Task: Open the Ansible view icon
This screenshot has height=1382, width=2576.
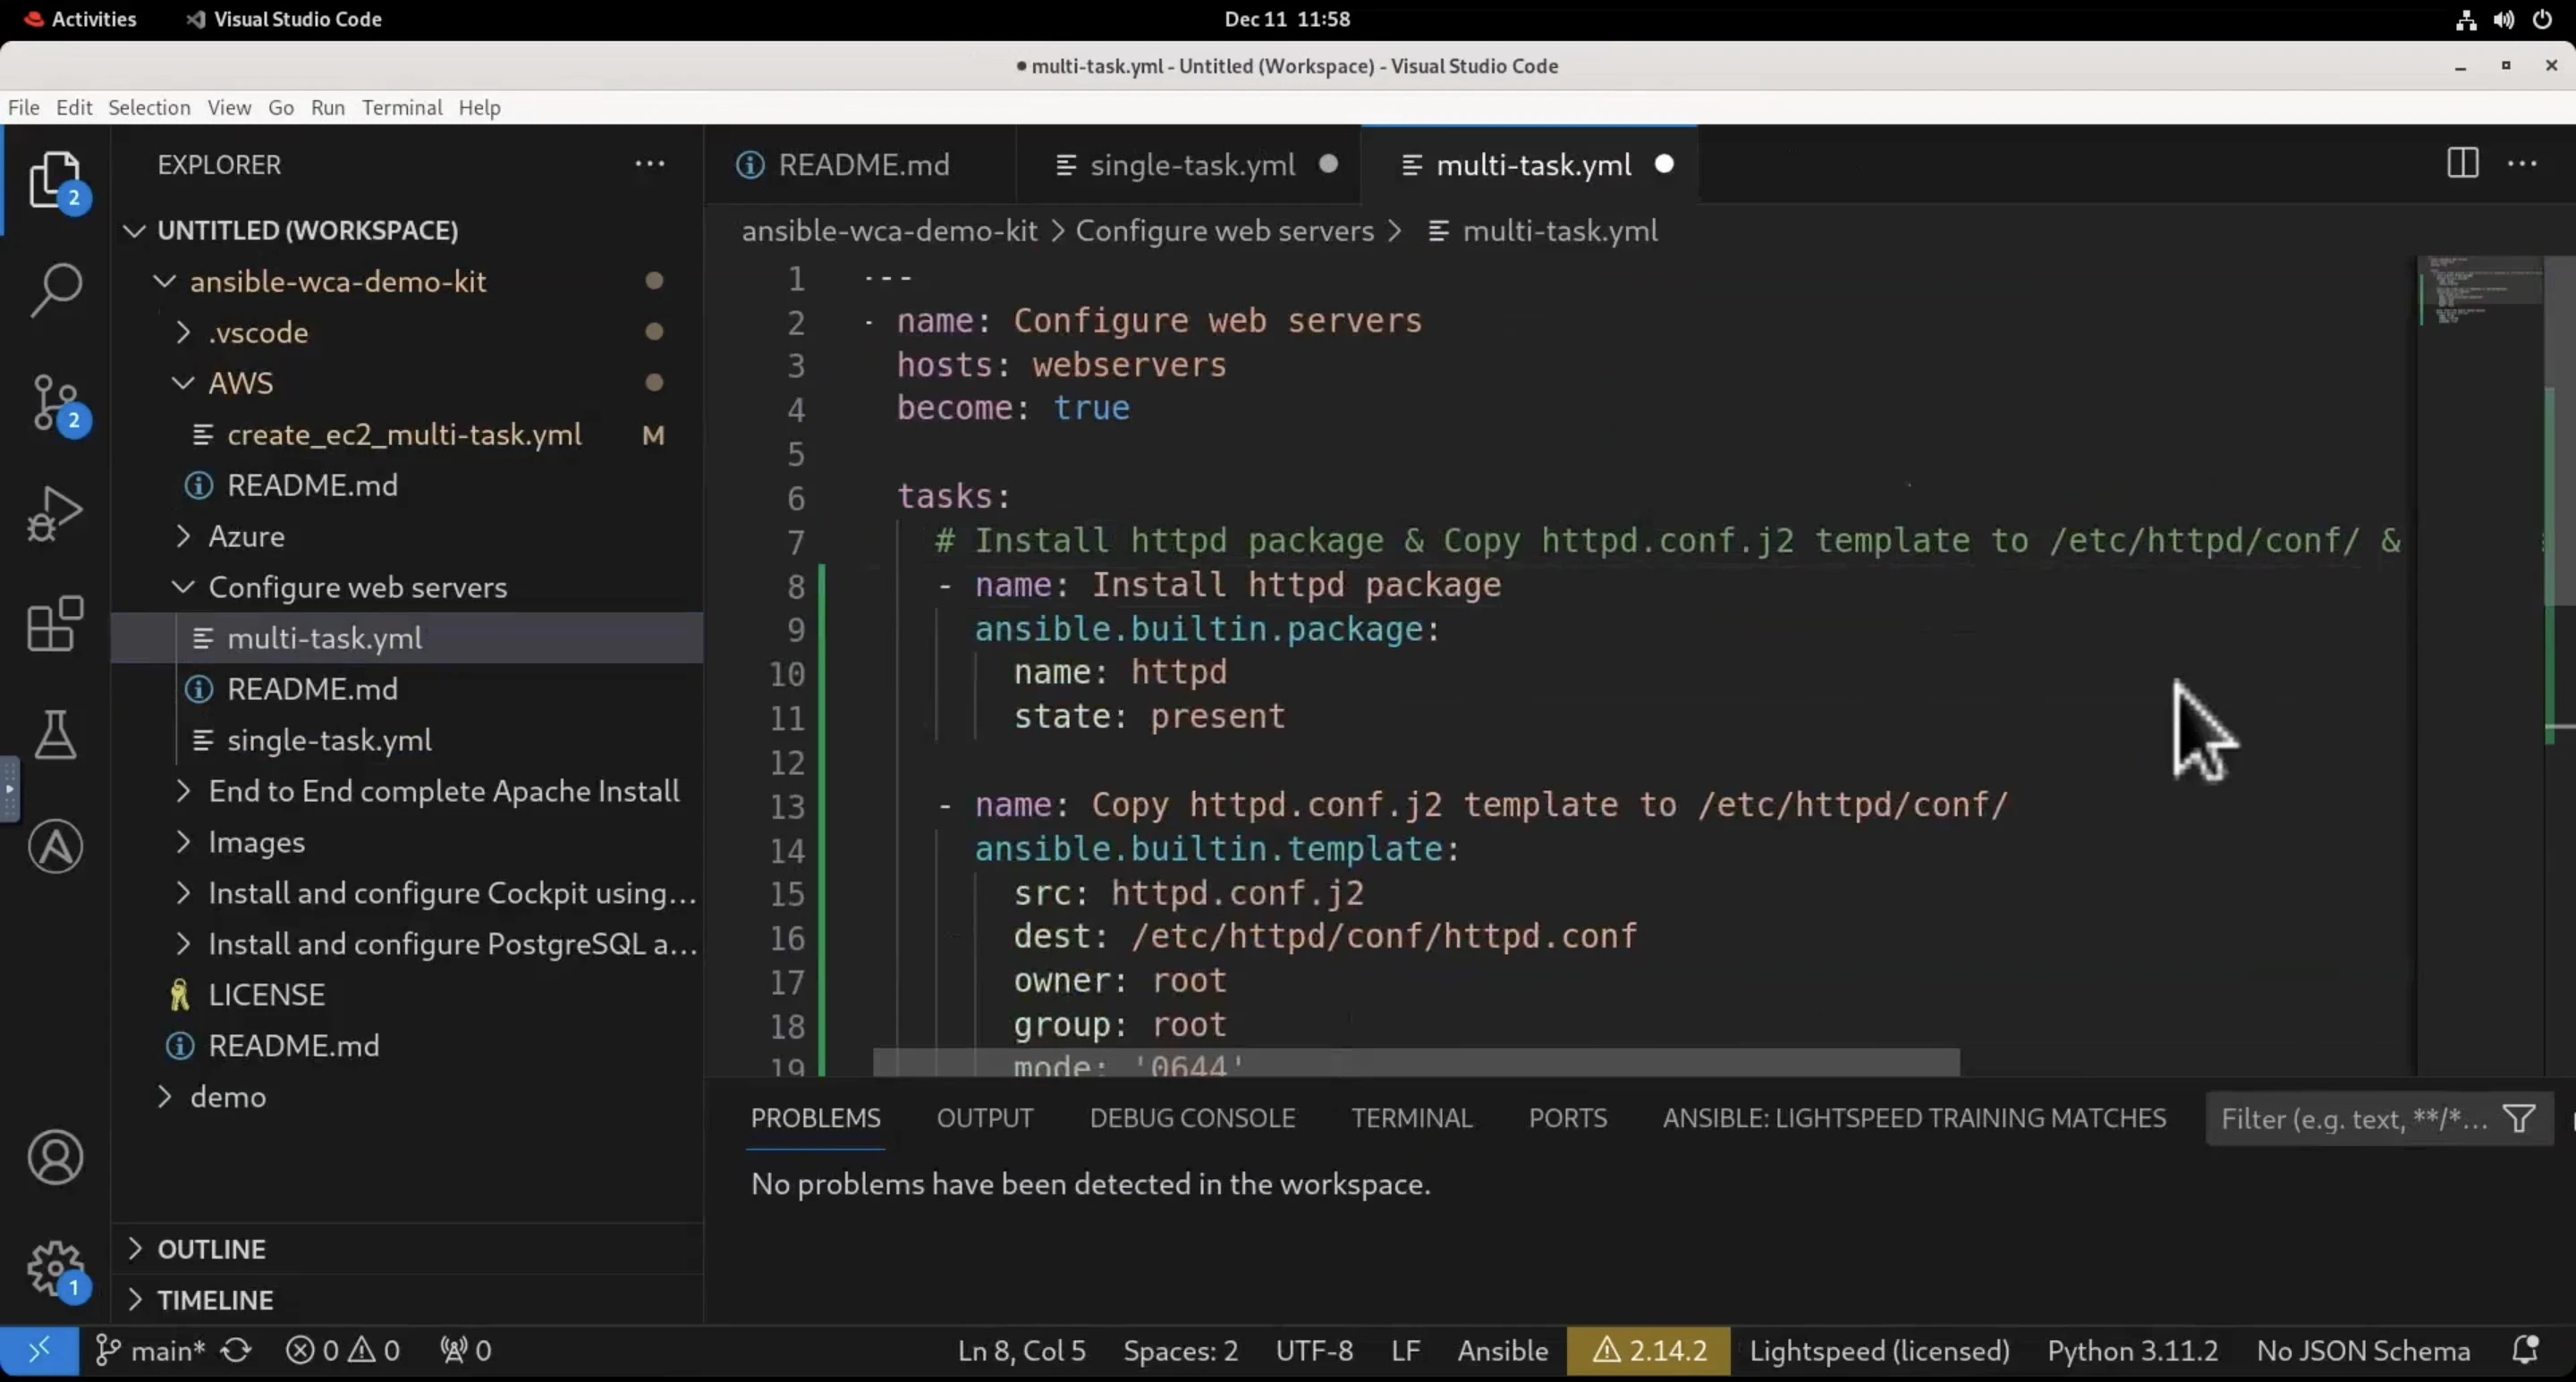Action: pyautogui.click(x=55, y=847)
